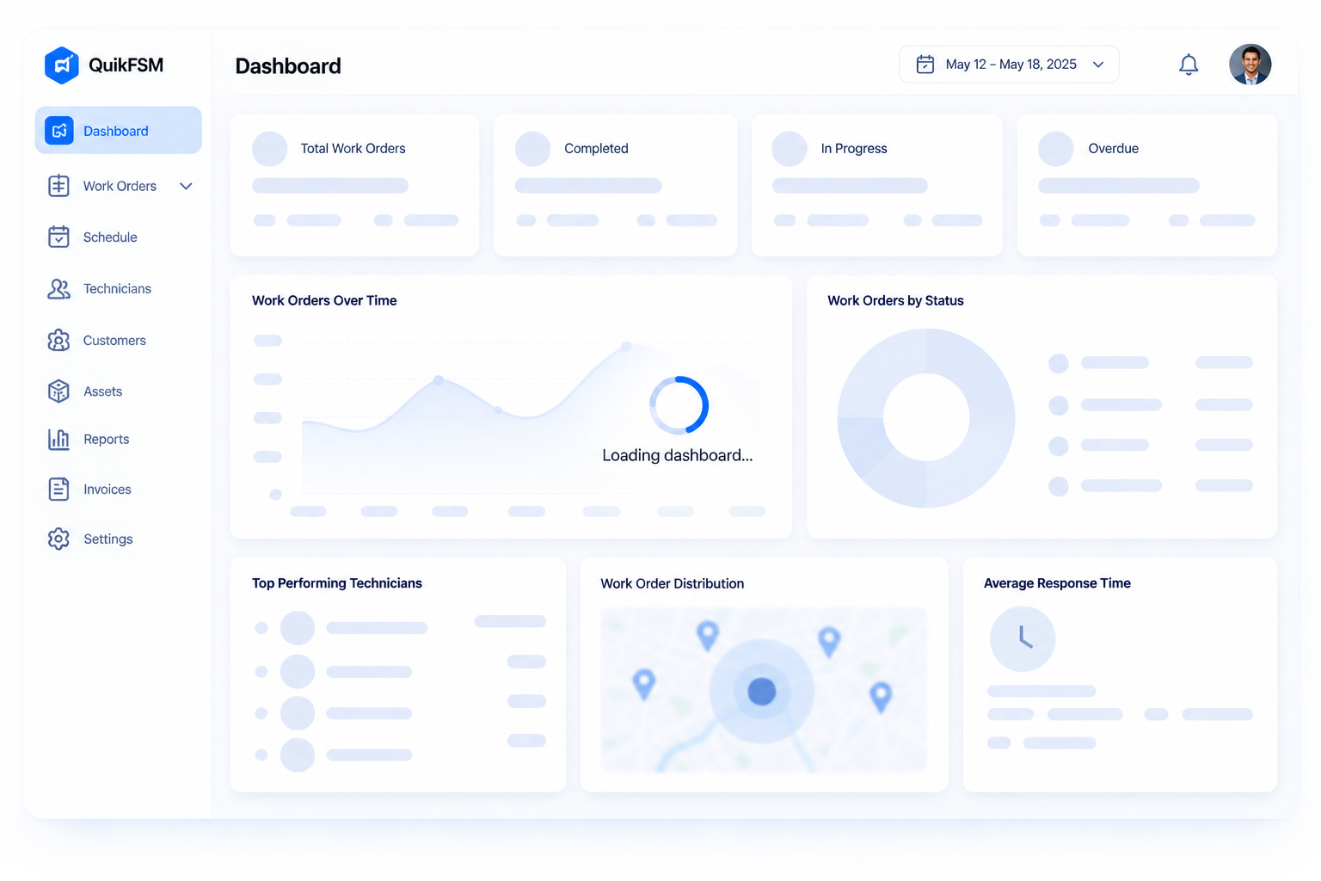Click the In Progress card title
The width and height of the screenshot is (1321, 881).
click(x=854, y=149)
